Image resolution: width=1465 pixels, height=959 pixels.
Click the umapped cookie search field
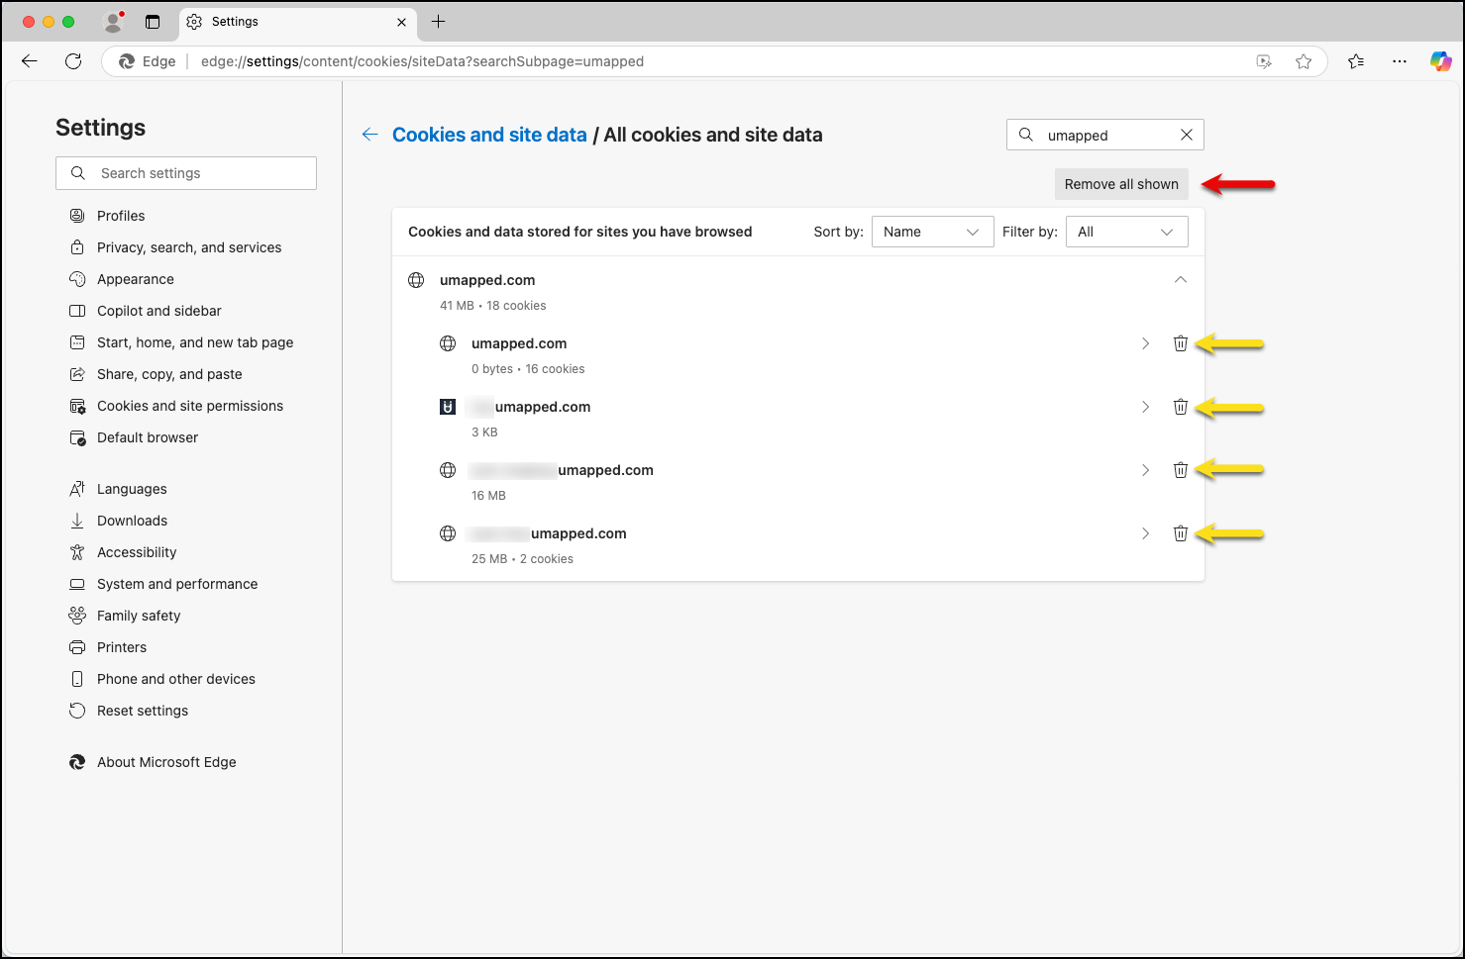click(x=1105, y=135)
